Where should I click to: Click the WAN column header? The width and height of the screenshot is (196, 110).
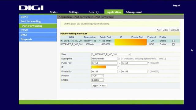point(71,37)
